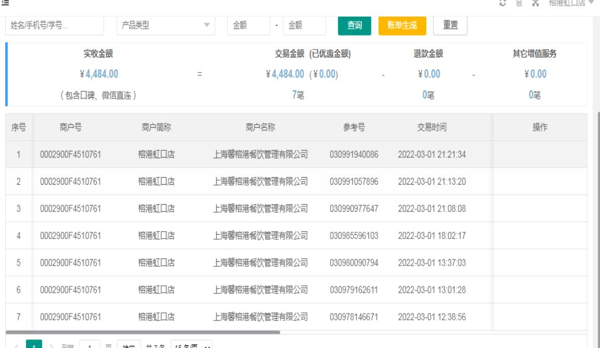
Task: Click the 查询 search button
Action: click(354, 25)
